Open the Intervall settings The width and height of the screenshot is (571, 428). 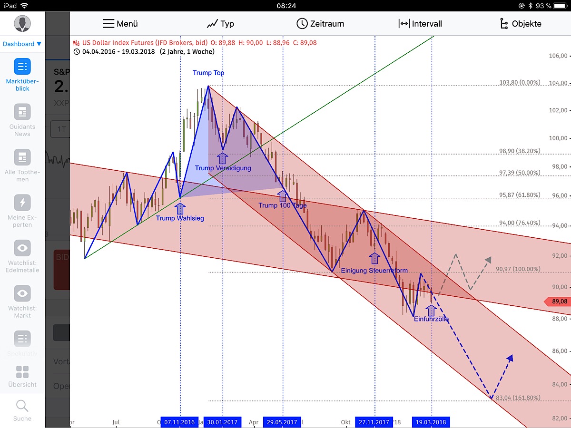coord(421,23)
